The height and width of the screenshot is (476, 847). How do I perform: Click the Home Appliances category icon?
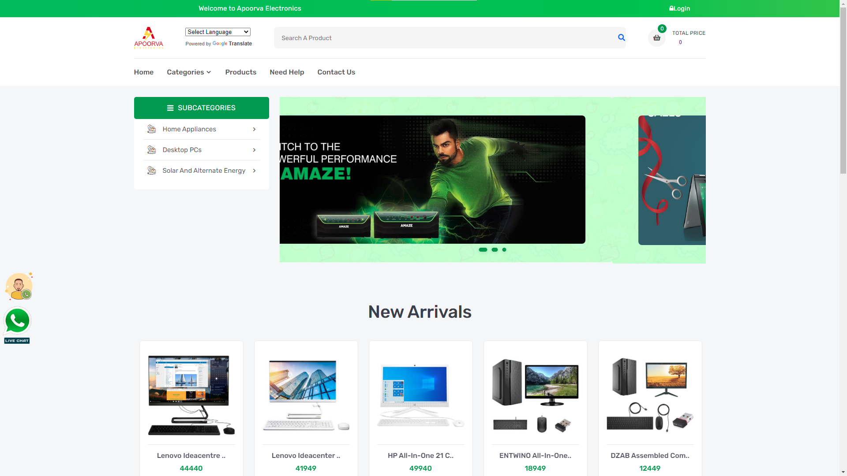coord(151,129)
